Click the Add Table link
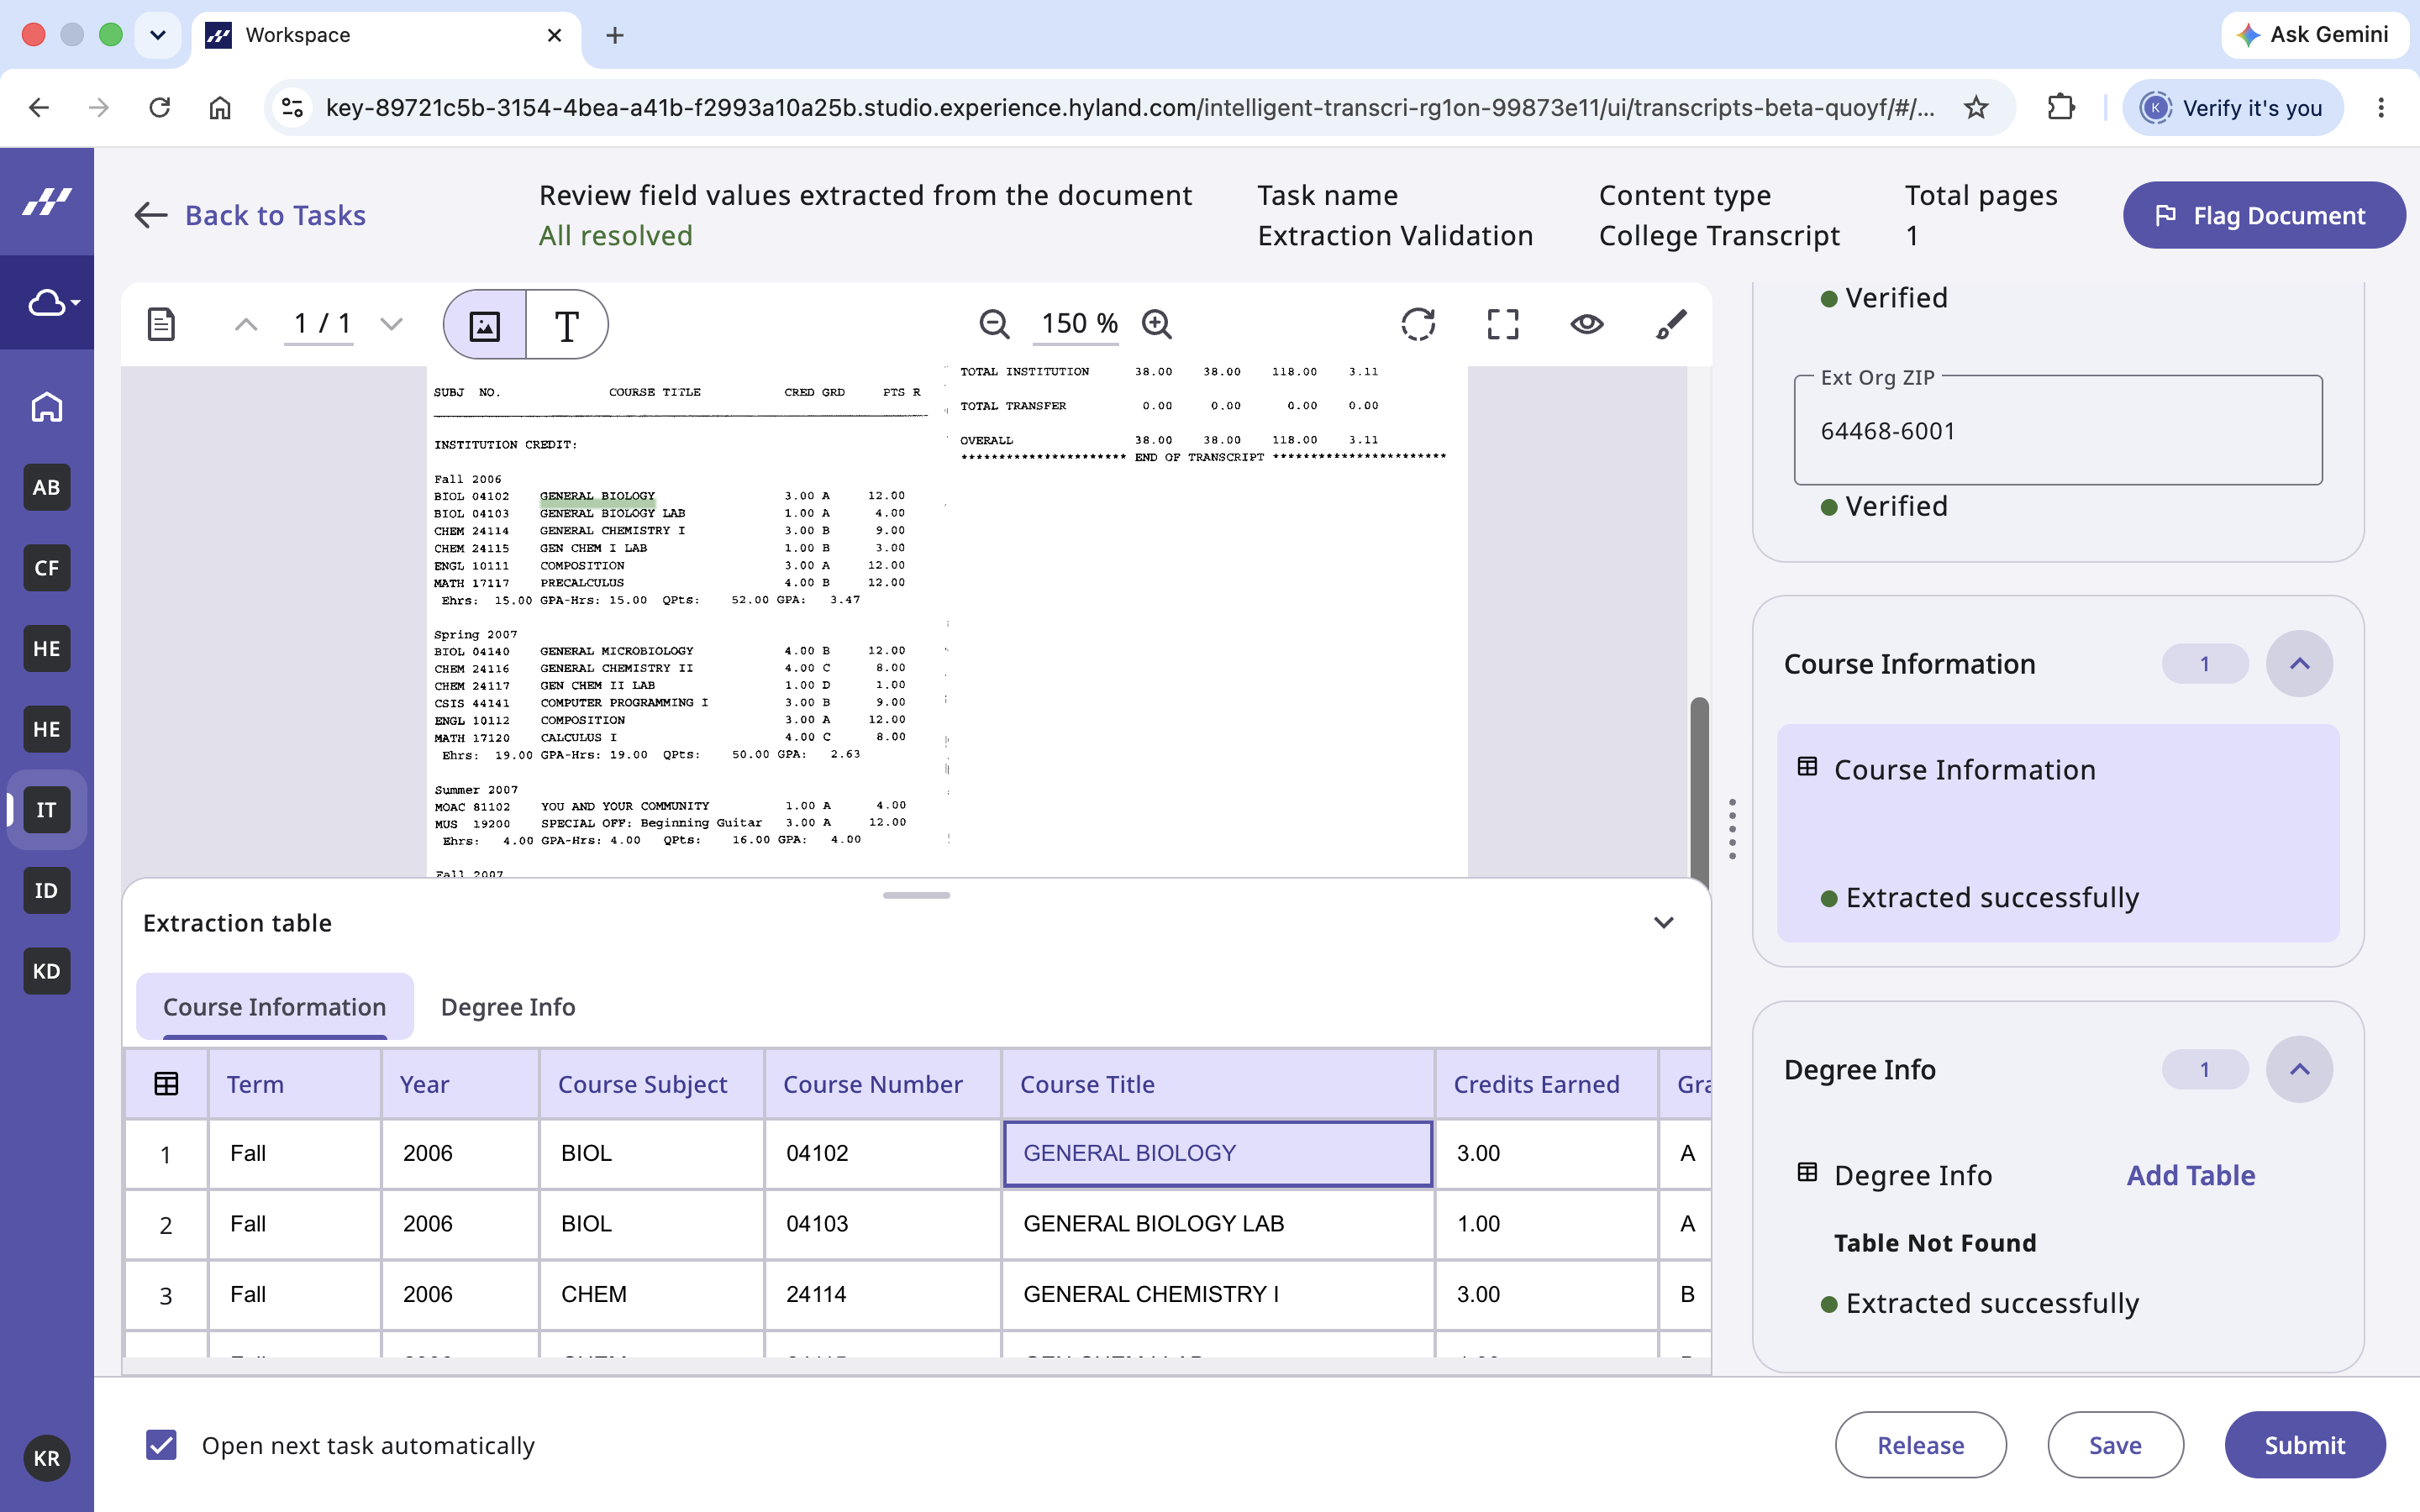Image resolution: width=2420 pixels, height=1512 pixels. click(x=2191, y=1175)
